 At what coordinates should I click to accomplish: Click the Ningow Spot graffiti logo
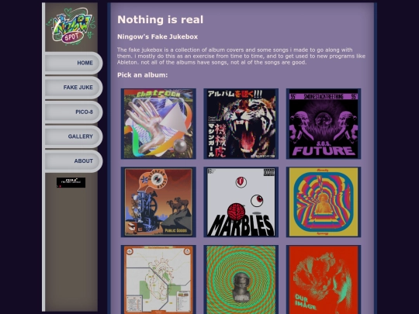[x=71, y=26]
